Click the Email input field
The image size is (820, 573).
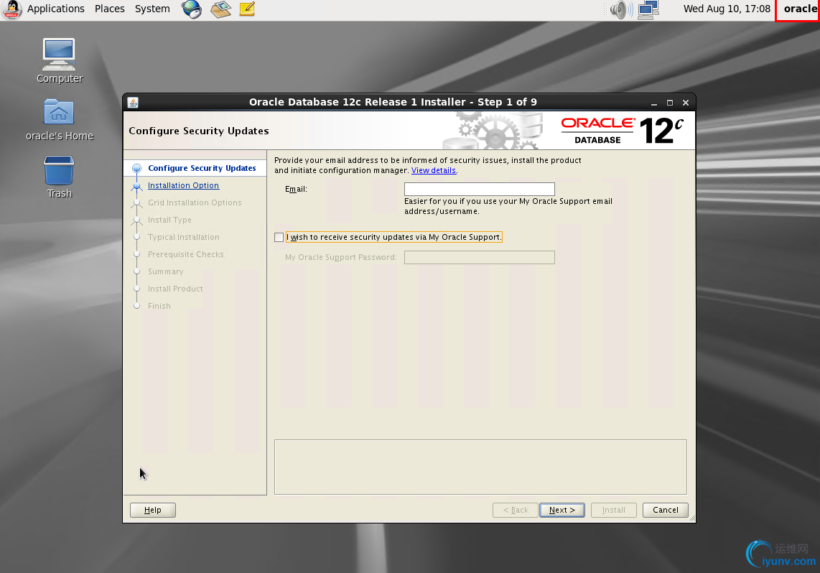coord(479,189)
